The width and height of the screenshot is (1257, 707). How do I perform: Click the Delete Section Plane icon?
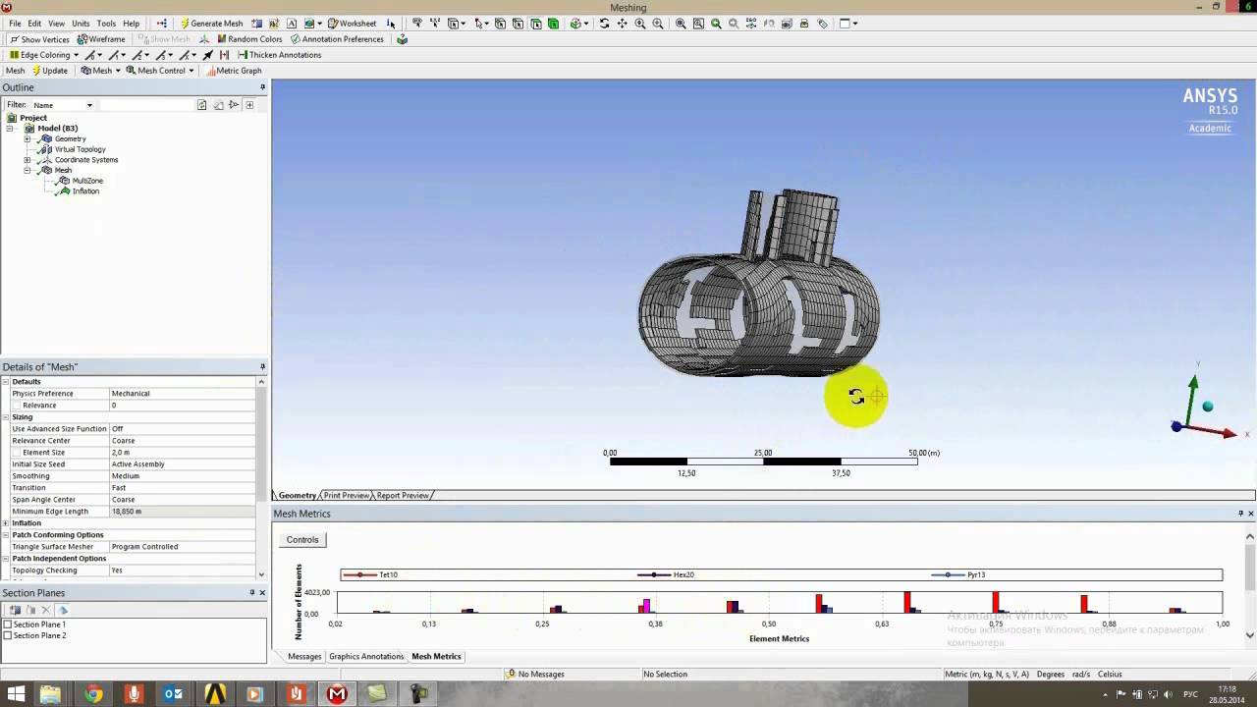point(45,610)
